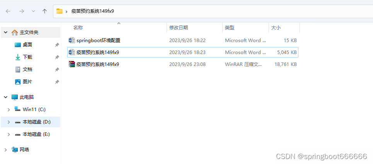Click the yellow folder icon in address bar
Viewport: 373px width, 164px height.
(60, 11)
